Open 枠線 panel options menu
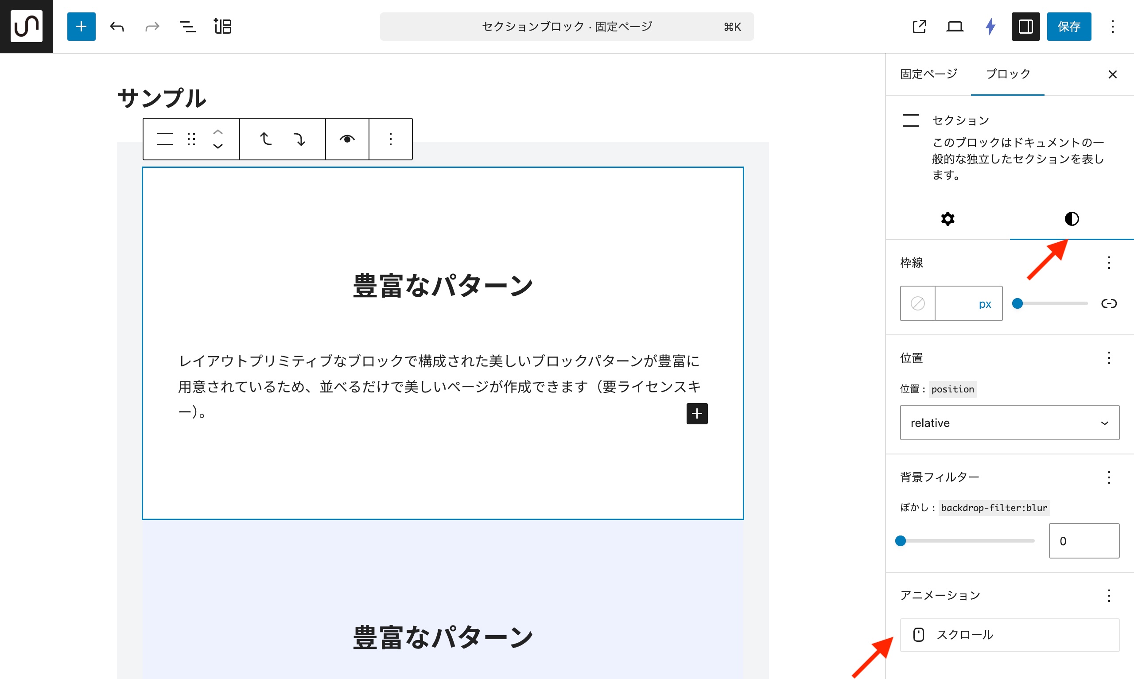This screenshot has height=679, width=1134. click(x=1109, y=263)
